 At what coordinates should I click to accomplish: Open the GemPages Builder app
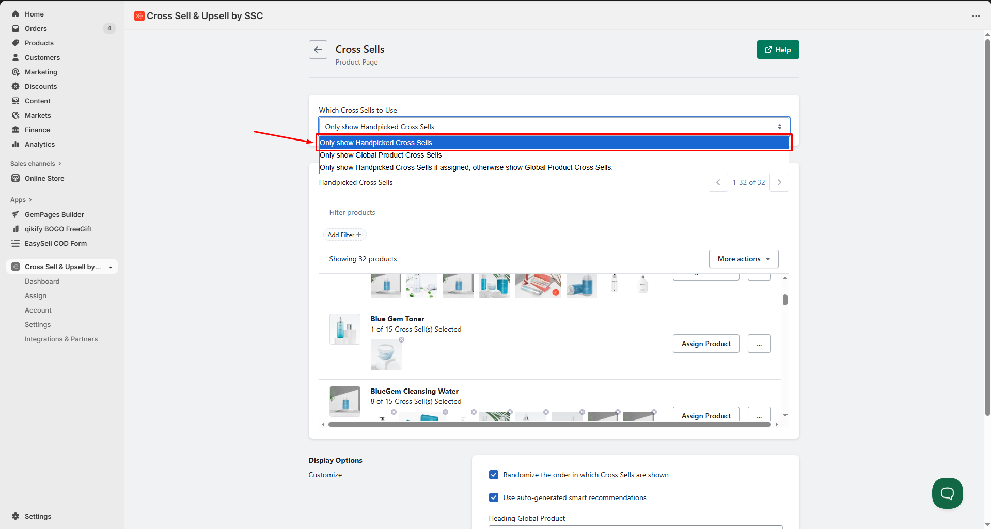coord(54,214)
